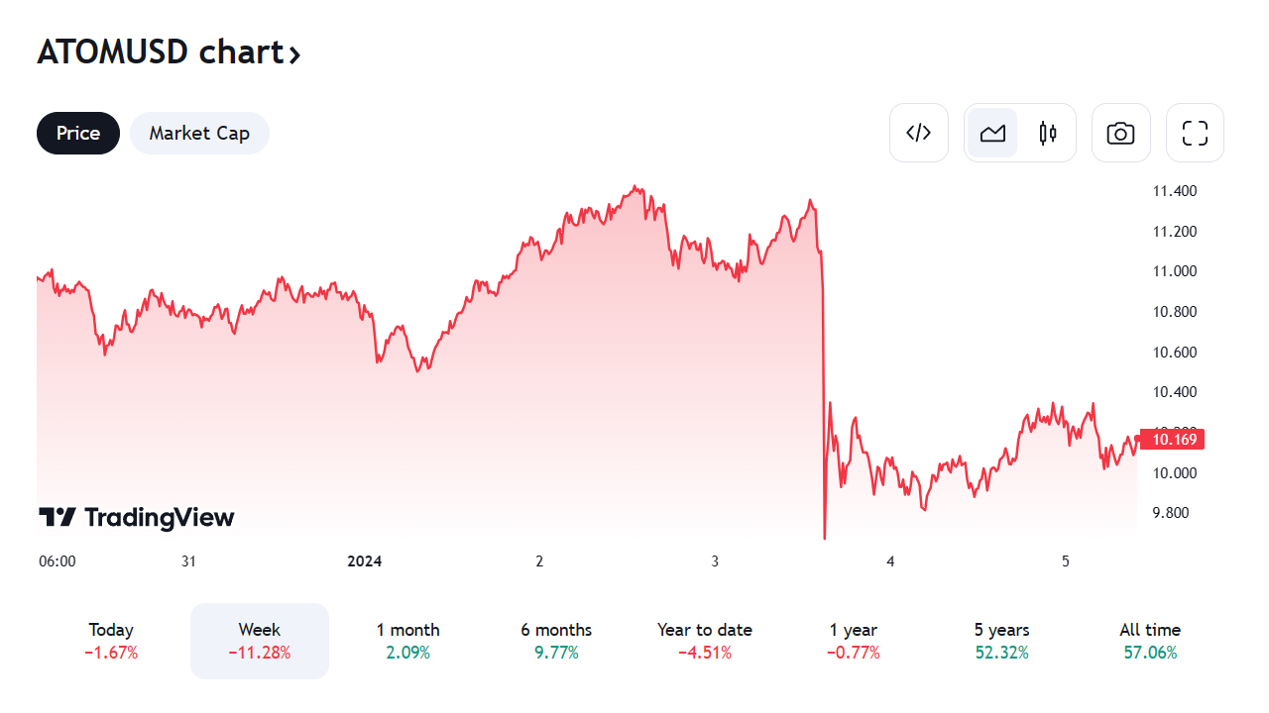This screenshot has width=1269, height=713.
Task: Click the 2024 date marker on axis
Action: click(x=364, y=561)
